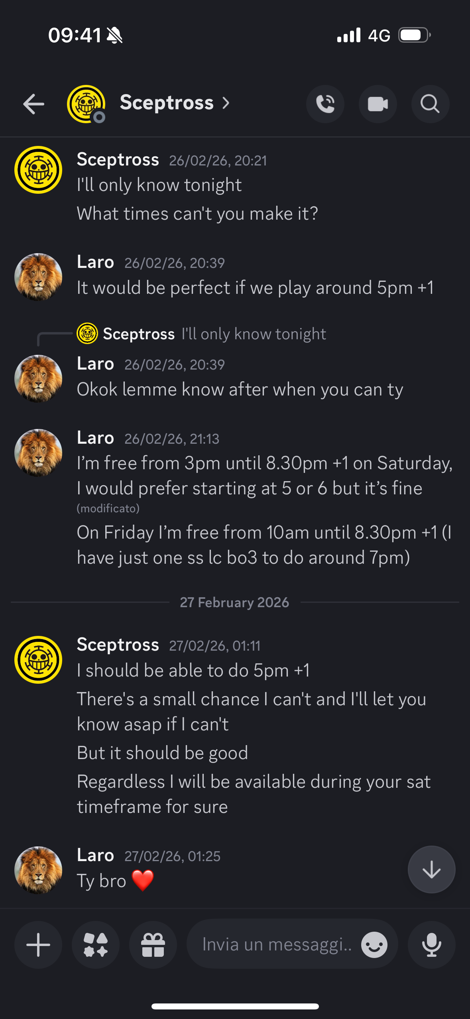
Task: Tap the Laro username on 'Ty bro' message
Action: pyautogui.click(x=95, y=855)
